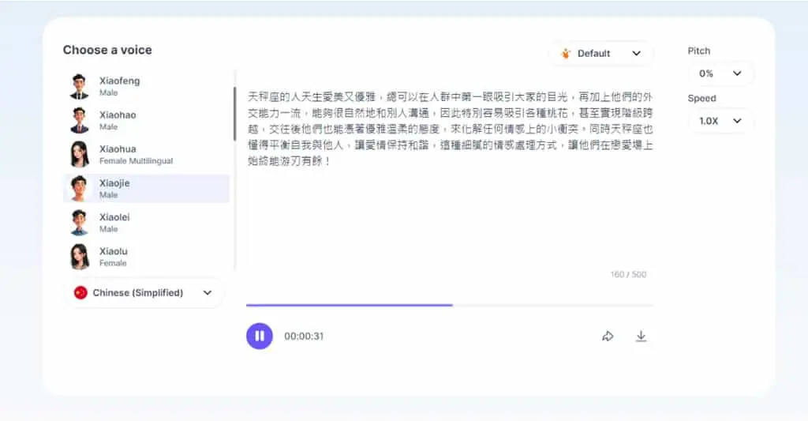
Task: Select Xiaofeng's avatar icon
Action: (80, 86)
